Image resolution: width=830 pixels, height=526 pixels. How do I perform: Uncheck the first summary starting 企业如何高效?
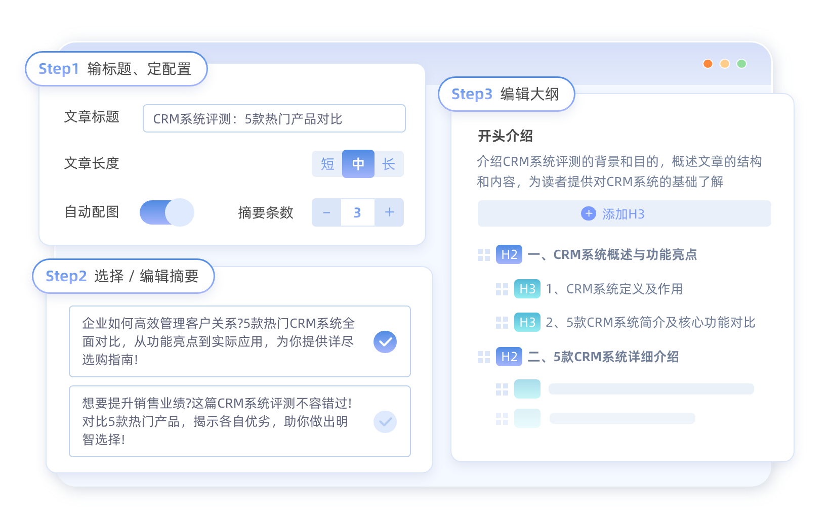point(385,342)
